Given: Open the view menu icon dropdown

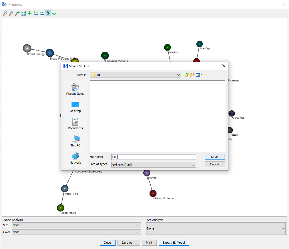Looking at the screenshot, I should click(x=199, y=75).
